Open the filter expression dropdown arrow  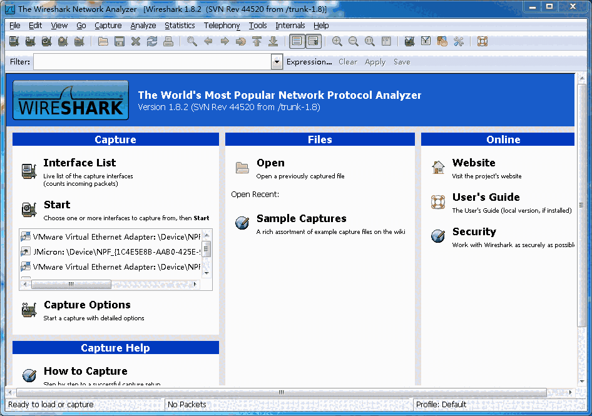(x=276, y=62)
